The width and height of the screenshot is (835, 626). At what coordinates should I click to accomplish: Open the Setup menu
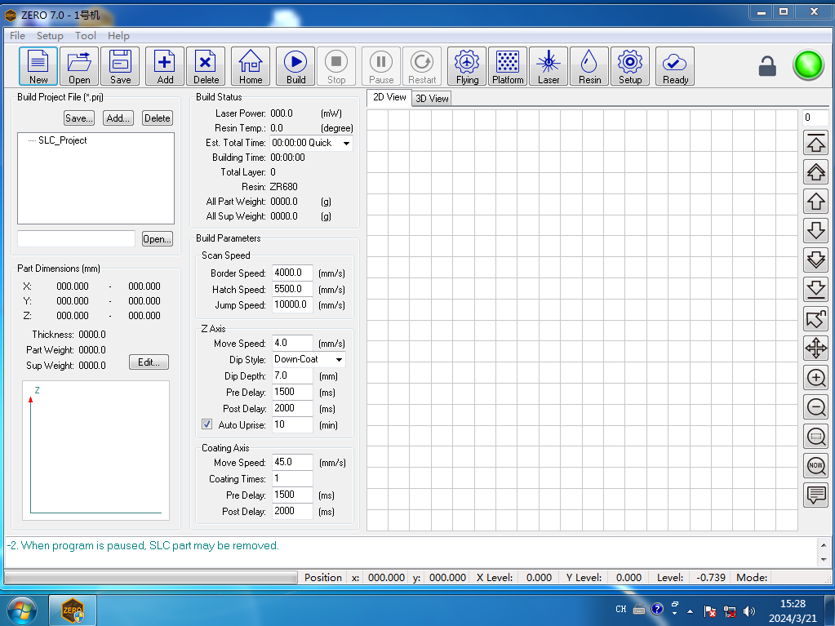(50, 36)
